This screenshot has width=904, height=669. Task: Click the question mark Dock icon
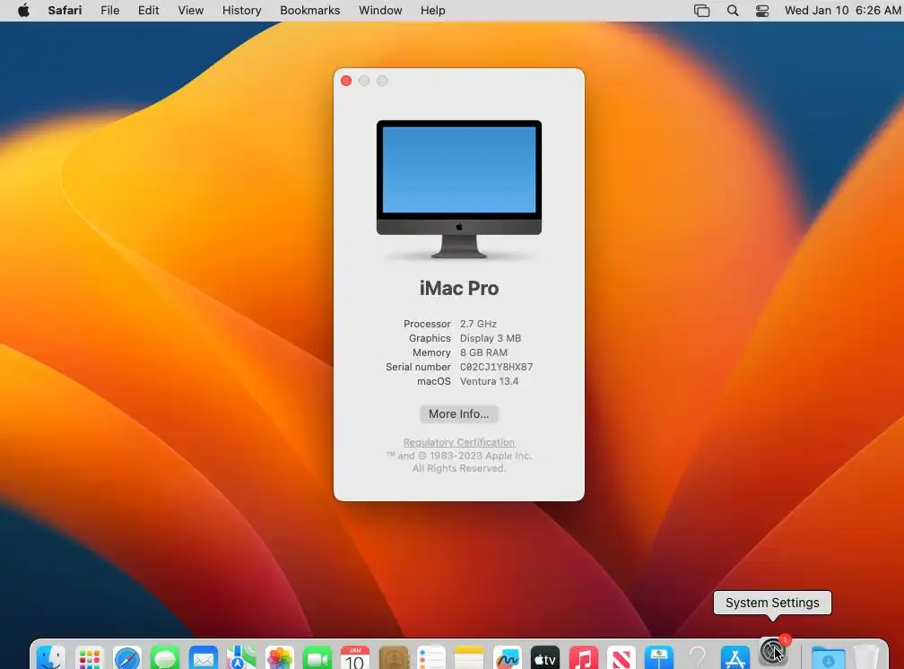[698, 658]
